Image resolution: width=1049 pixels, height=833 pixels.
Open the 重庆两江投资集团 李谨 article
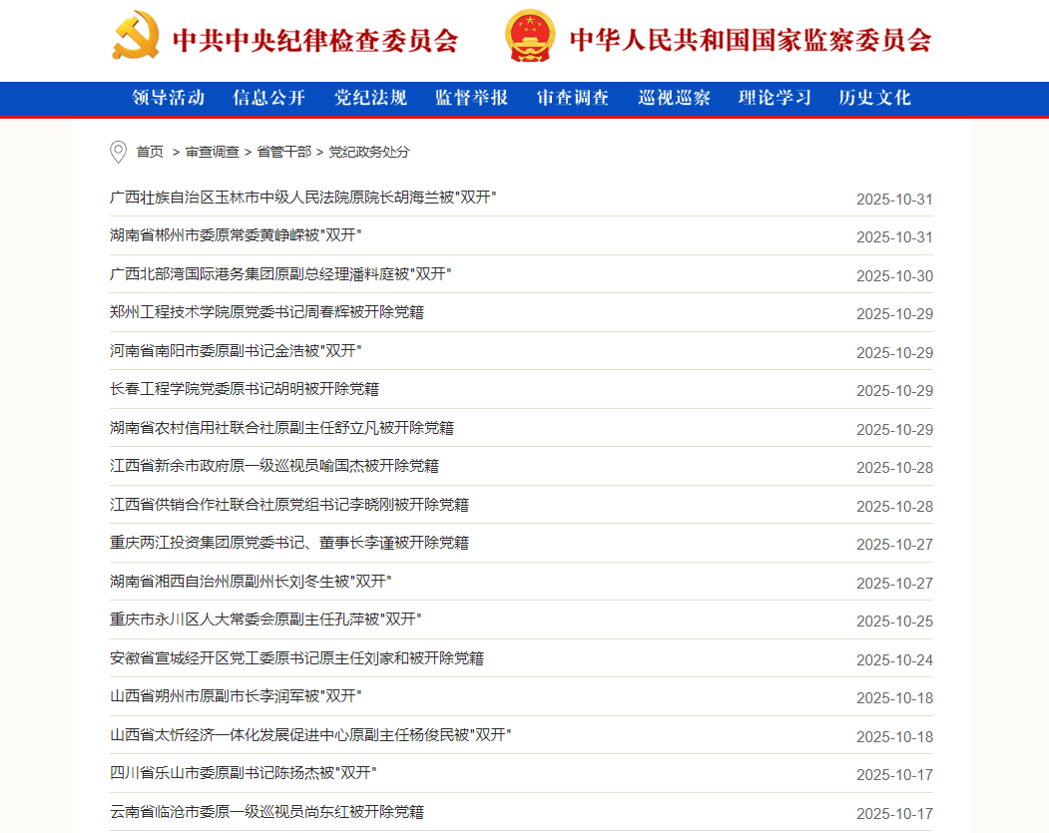(x=289, y=543)
